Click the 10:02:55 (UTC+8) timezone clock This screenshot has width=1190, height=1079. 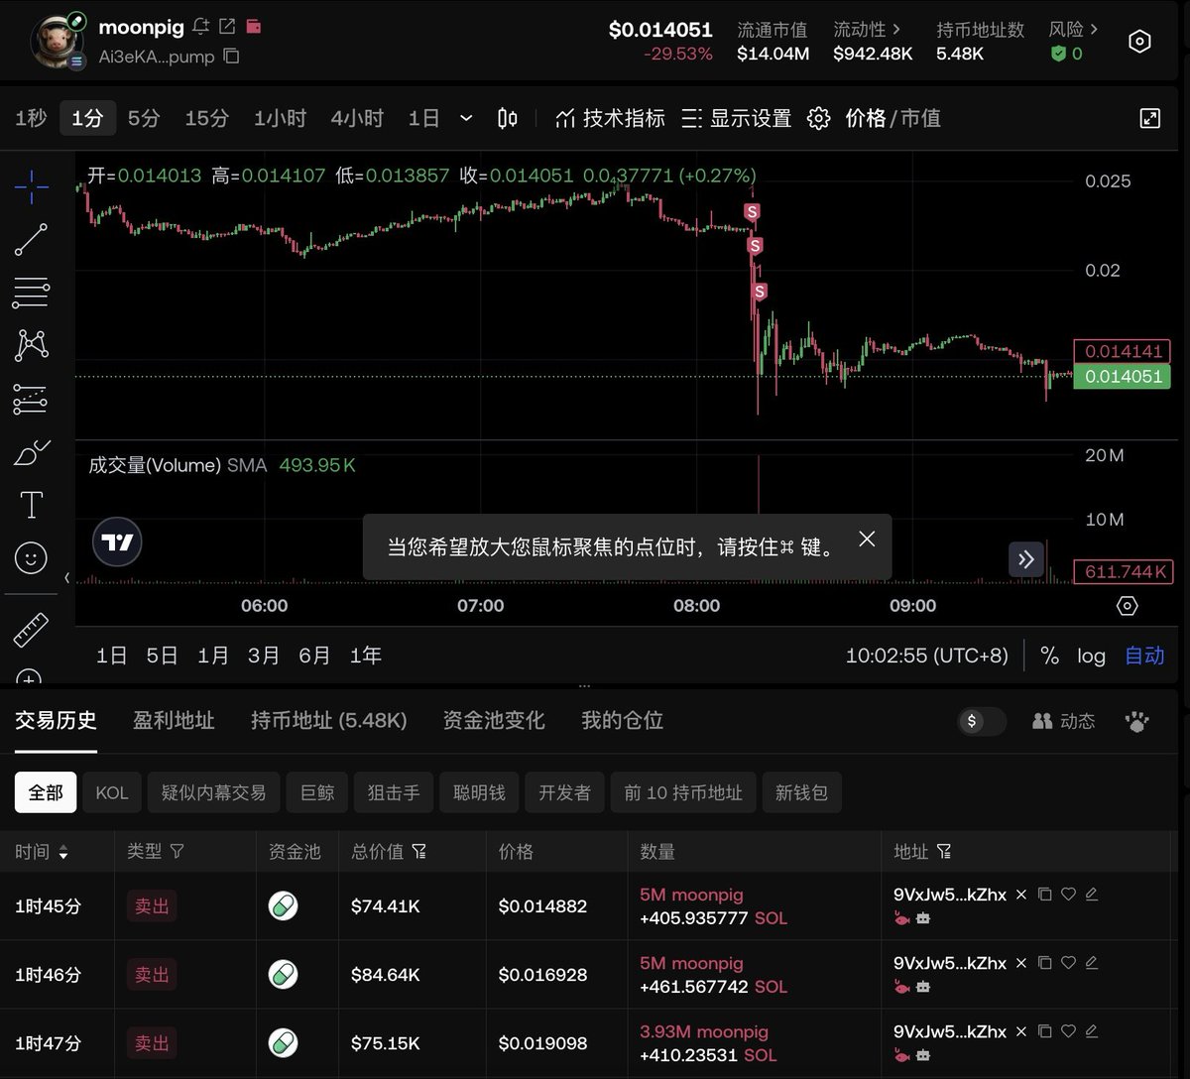926,656
